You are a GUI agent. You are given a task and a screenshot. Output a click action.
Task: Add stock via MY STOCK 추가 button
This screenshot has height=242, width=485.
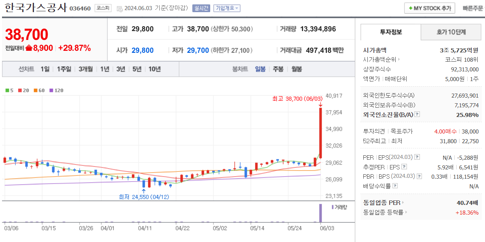coord(430,8)
